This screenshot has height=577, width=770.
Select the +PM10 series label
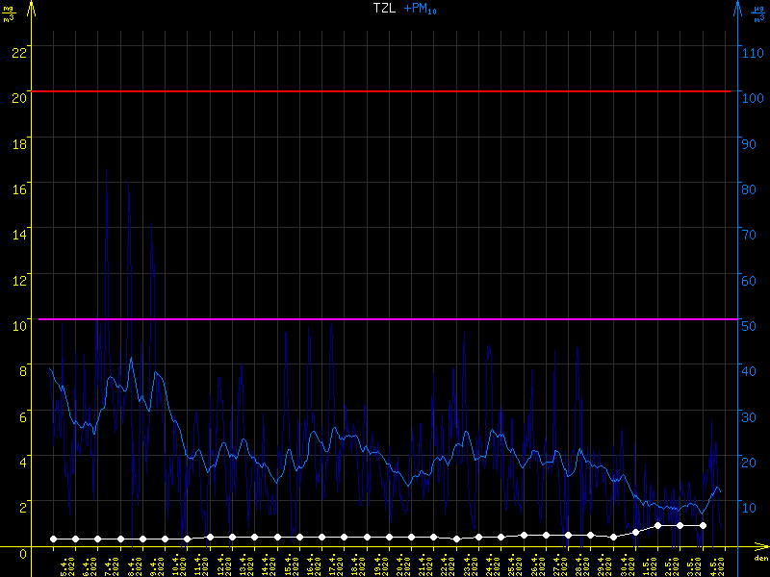(x=417, y=9)
